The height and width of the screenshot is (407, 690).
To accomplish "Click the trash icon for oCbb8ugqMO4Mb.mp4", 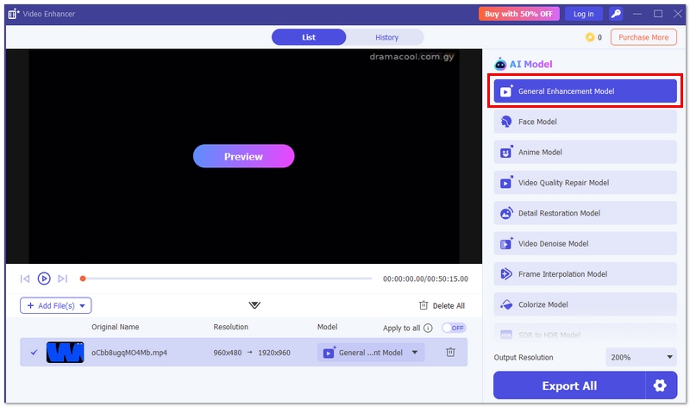I will click(450, 352).
